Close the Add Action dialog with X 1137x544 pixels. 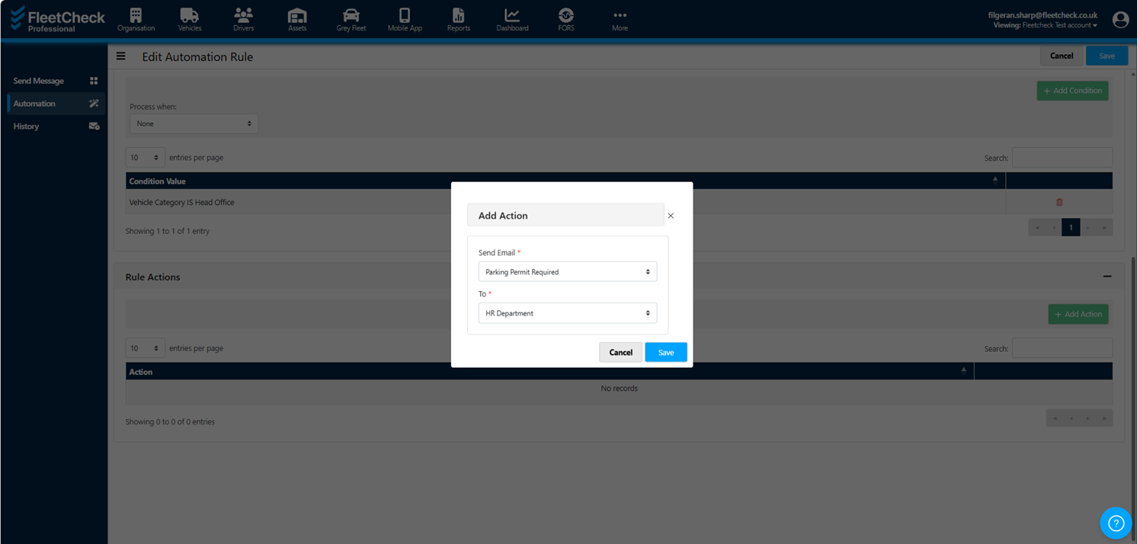click(671, 216)
